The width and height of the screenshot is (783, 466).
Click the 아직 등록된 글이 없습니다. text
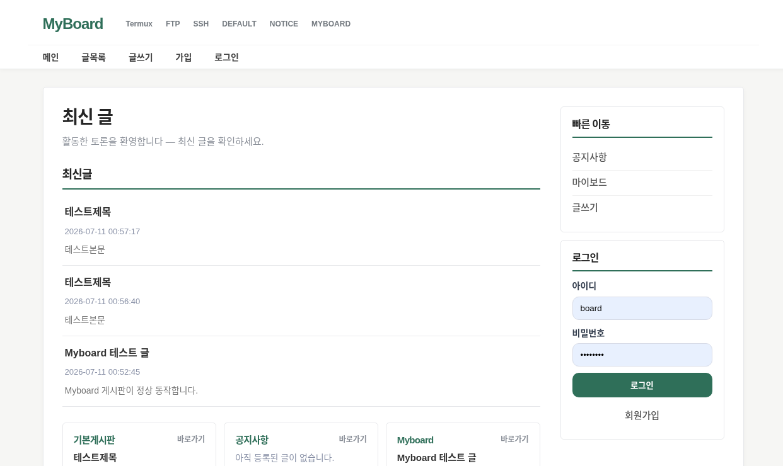285,458
